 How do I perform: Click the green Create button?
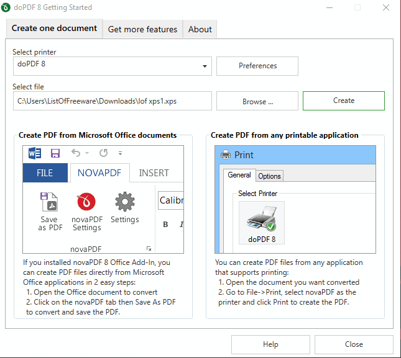coord(344,101)
